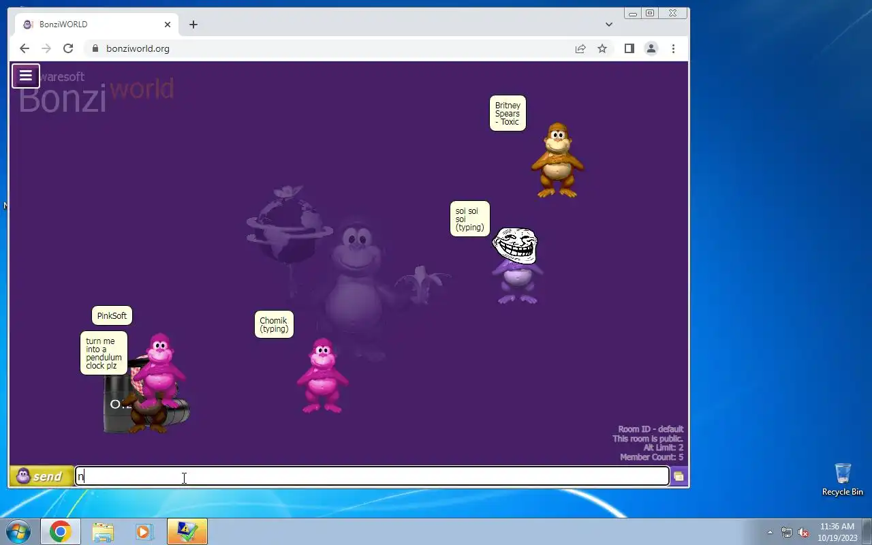Focus the chat message input field
The height and width of the screenshot is (545, 872).
coord(372,476)
